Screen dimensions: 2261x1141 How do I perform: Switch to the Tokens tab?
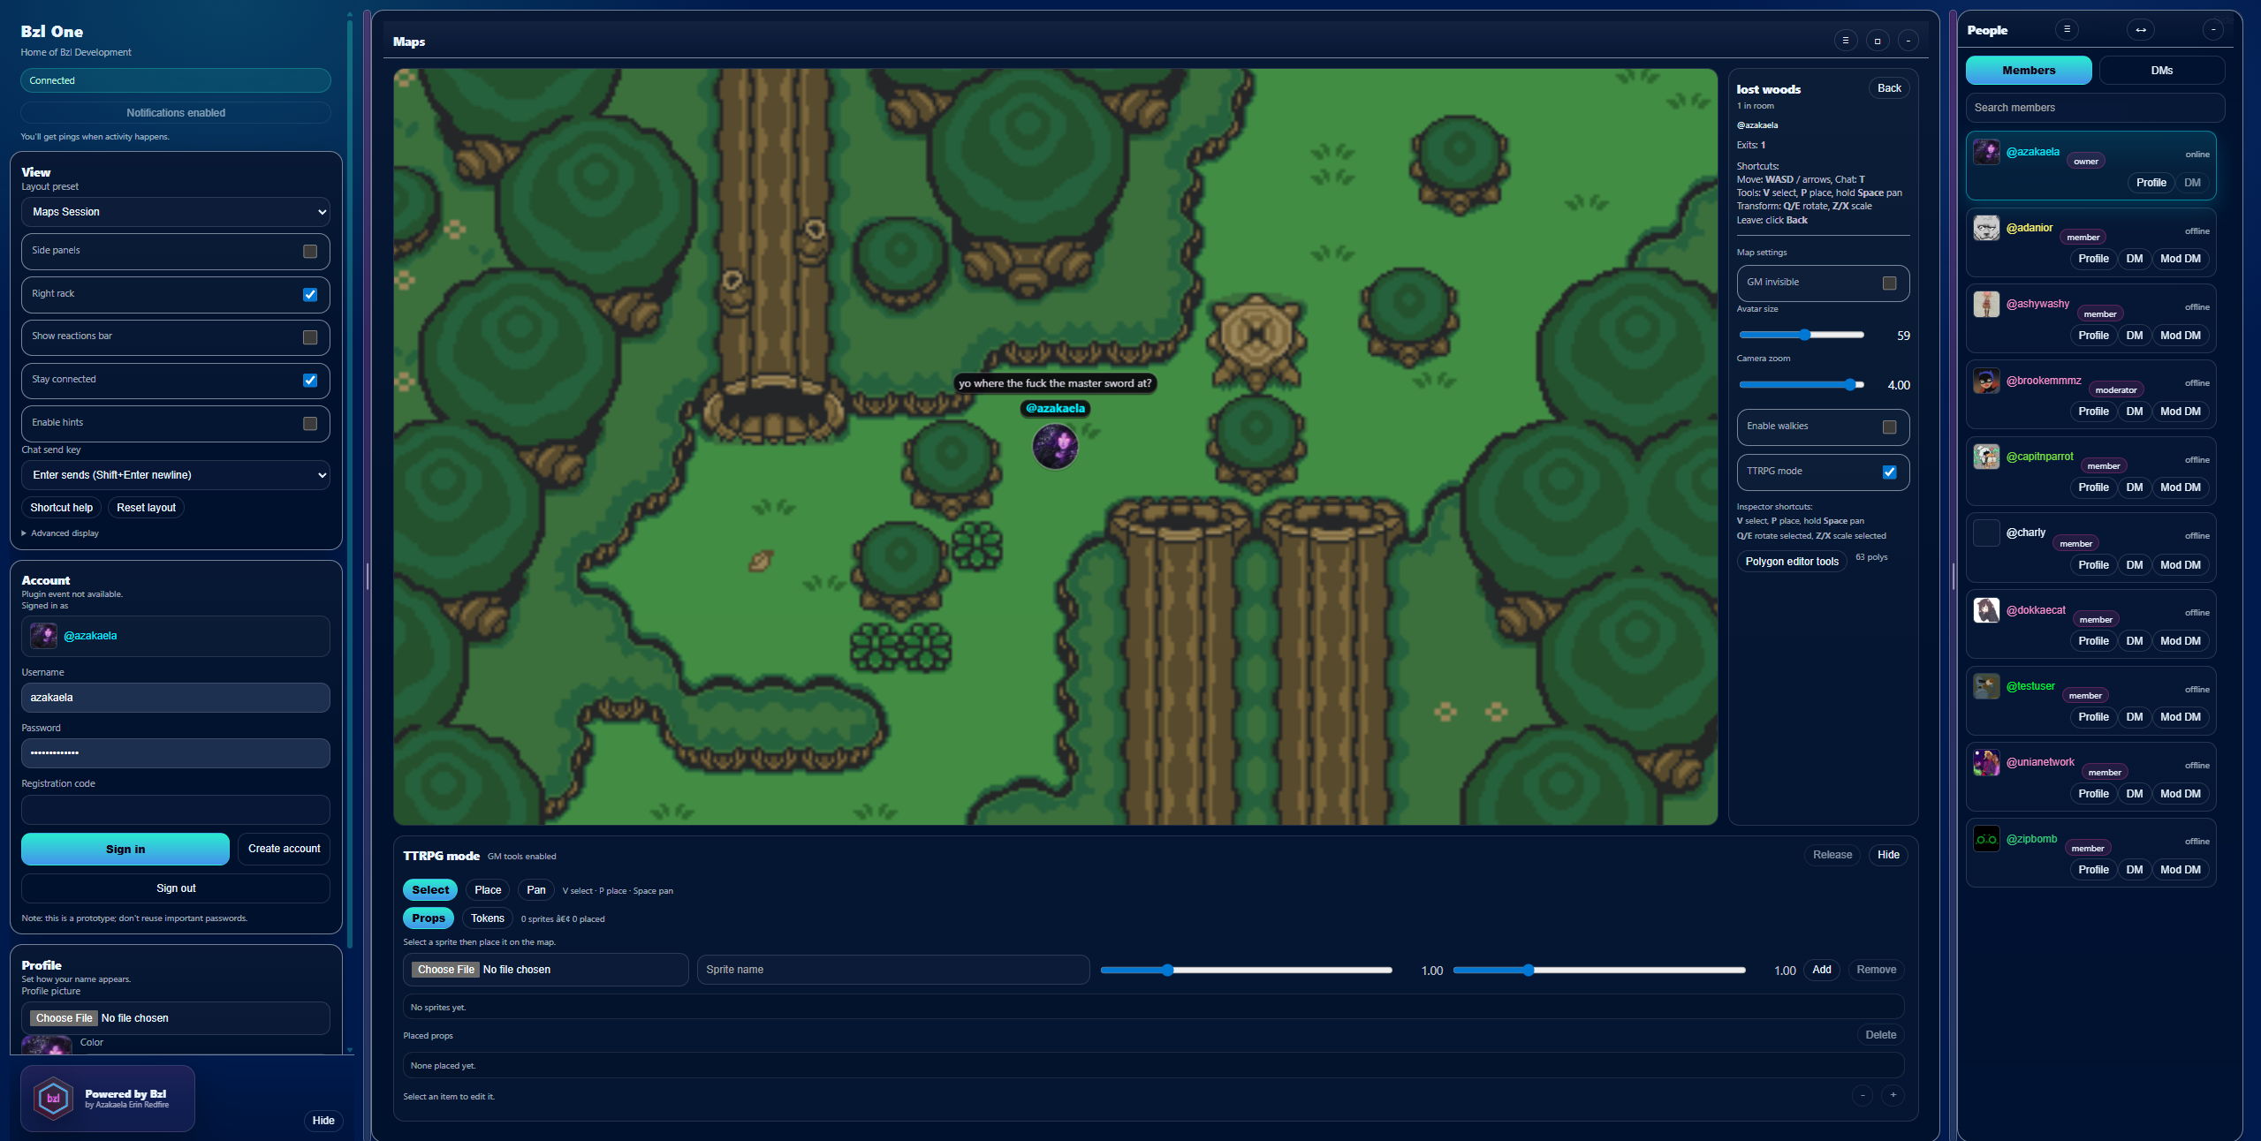click(487, 918)
